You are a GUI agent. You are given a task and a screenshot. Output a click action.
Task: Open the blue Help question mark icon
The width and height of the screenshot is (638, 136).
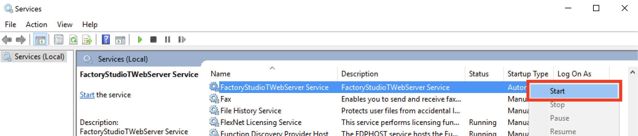click(x=106, y=40)
